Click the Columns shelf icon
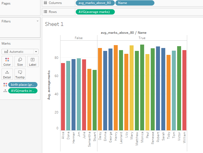This screenshot has height=153, width=203. click(45, 3)
